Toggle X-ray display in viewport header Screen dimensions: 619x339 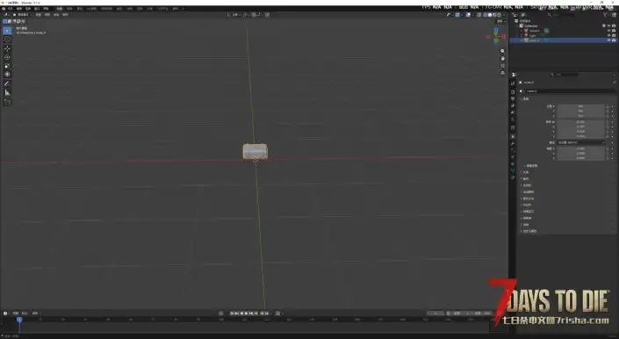click(x=479, y=15)
